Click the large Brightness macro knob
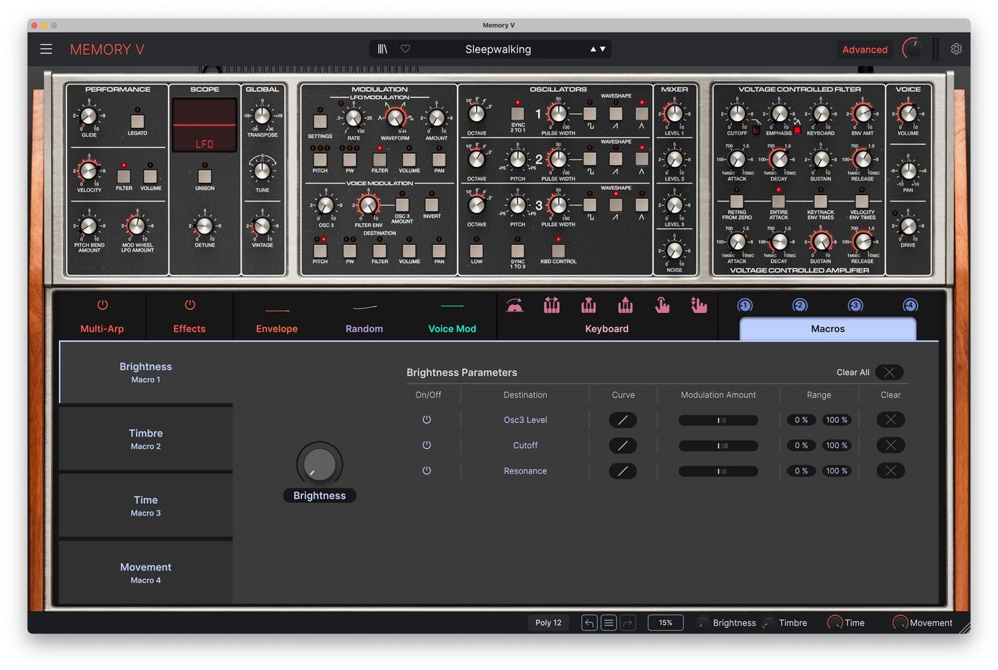This screenshot has width=998, height=670. pos(320,464)
